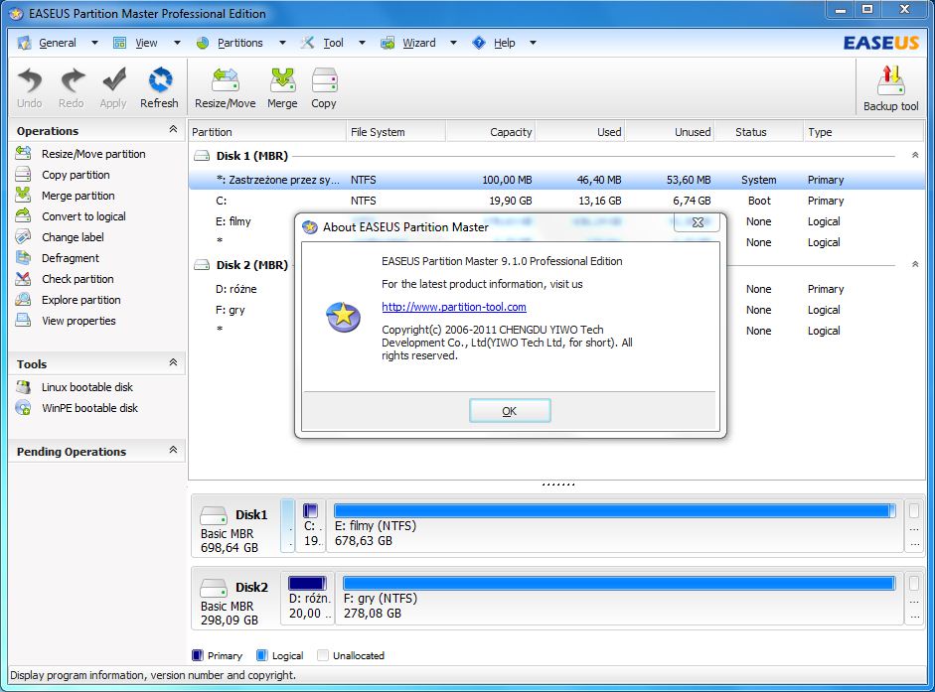Screen dimensions: 935x692
Task: Click the Disk2 drive icon in disk map
Action: click(x=213, y=588)
